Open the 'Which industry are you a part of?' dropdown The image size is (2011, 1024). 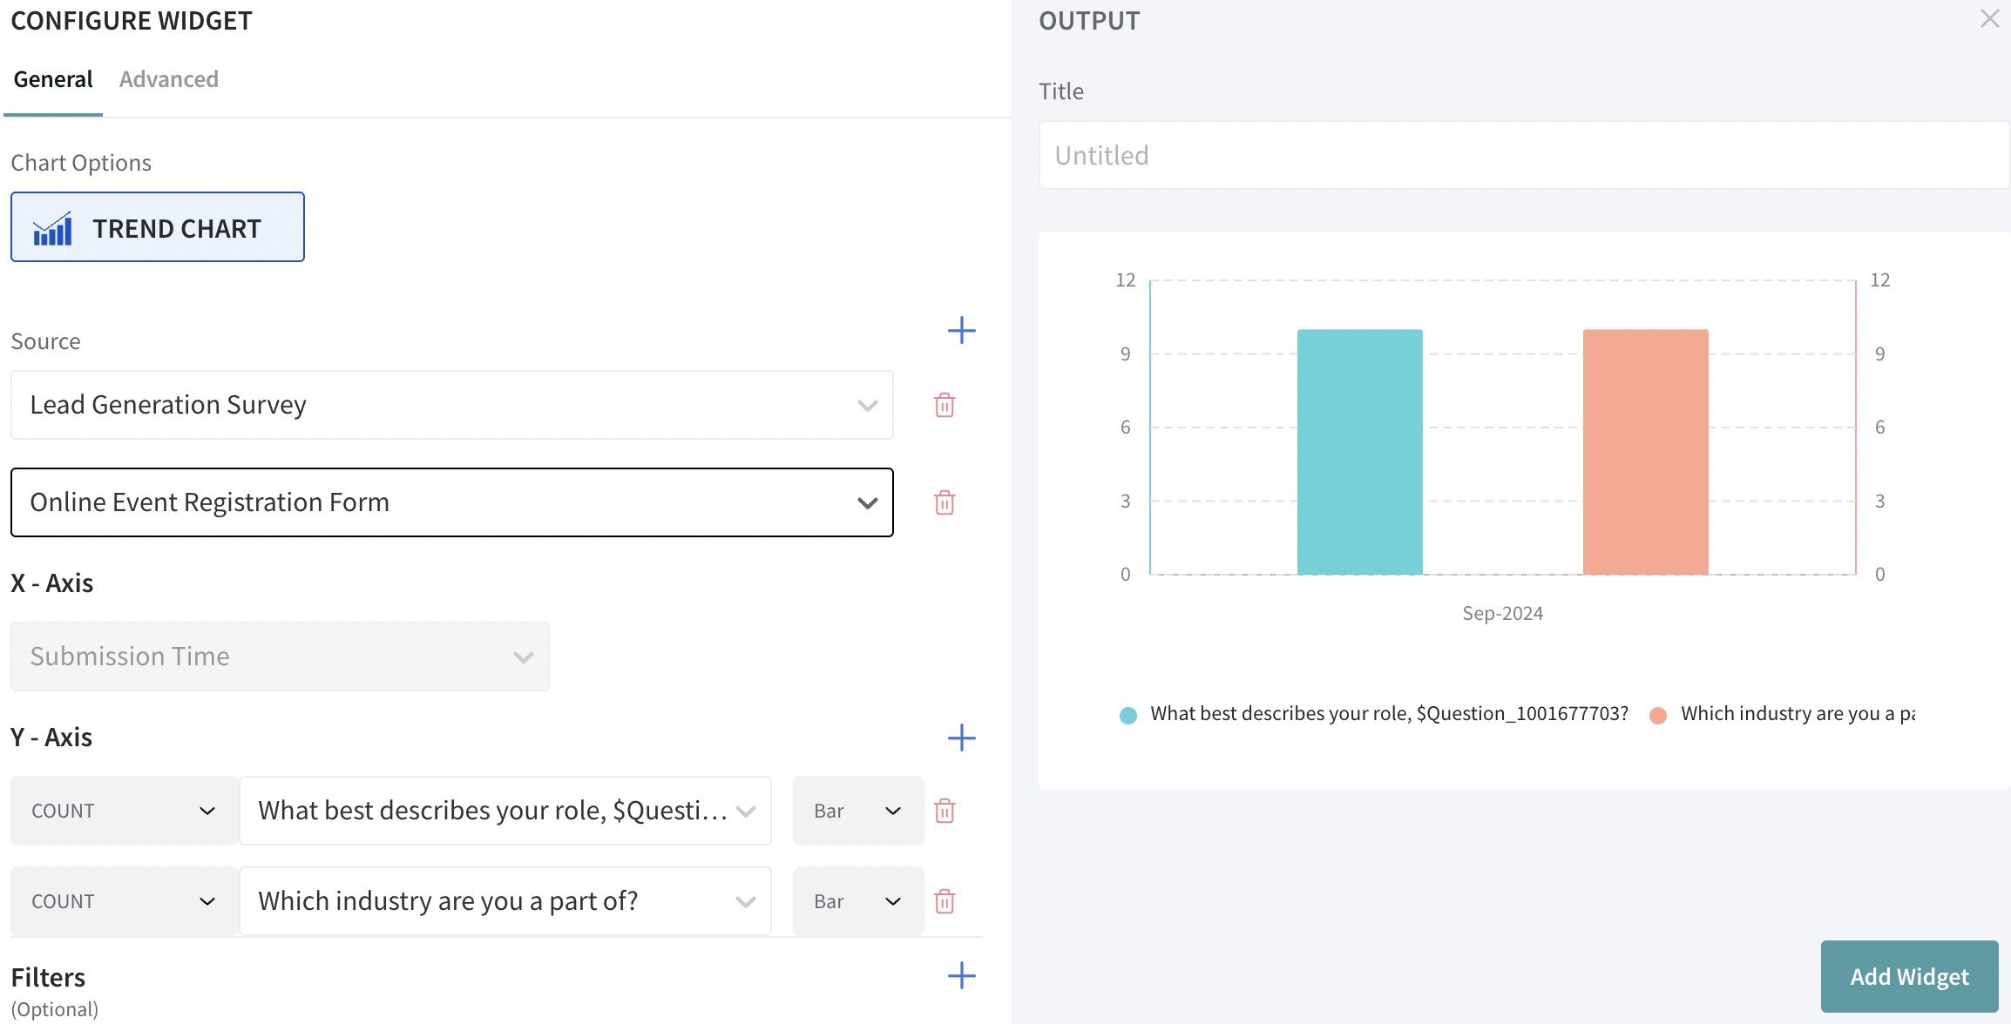click(505, 901)
